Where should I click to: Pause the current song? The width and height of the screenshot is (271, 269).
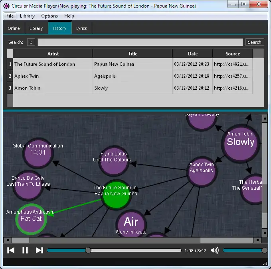click(x=25, y=250)
